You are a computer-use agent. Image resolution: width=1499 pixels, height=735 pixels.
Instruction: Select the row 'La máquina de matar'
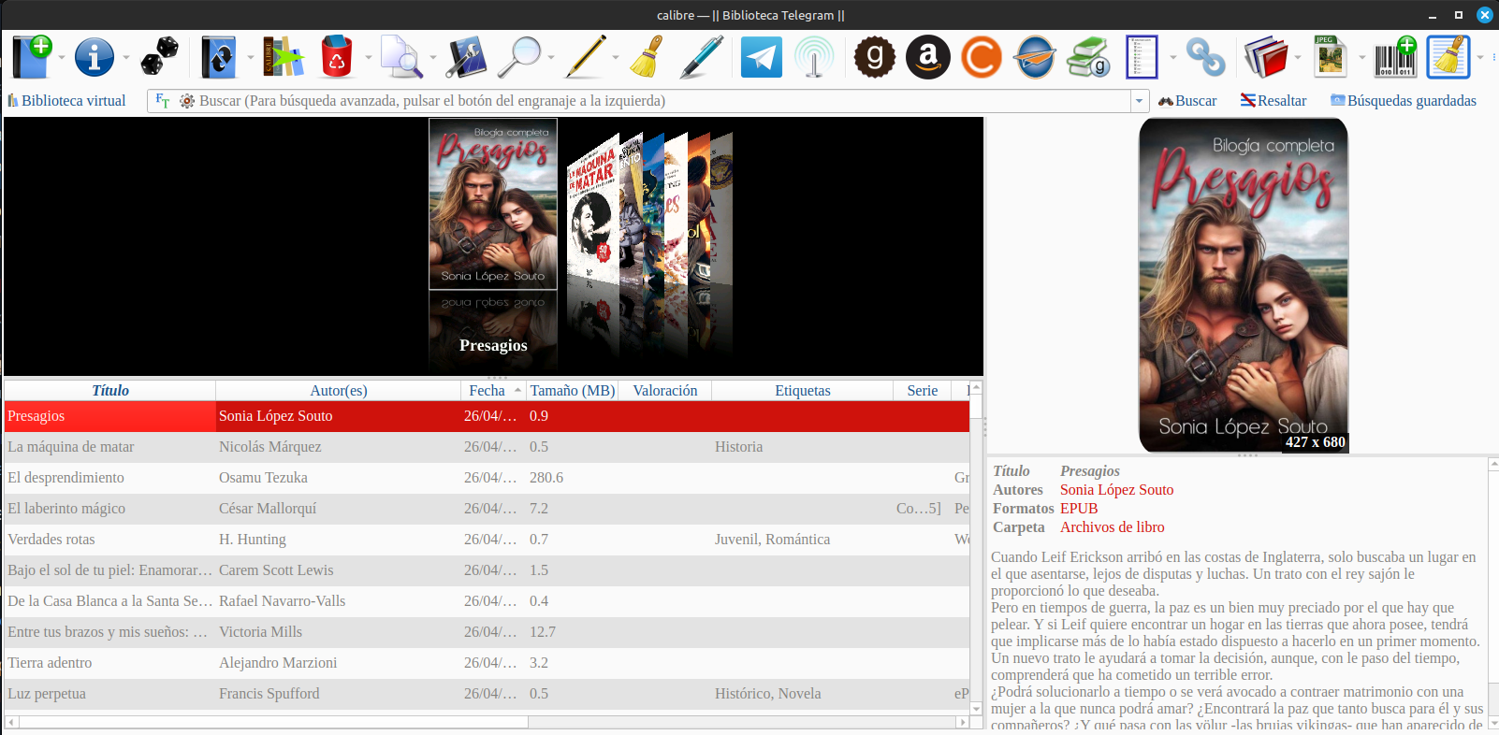pyautogui.click(x=487, y=447)
